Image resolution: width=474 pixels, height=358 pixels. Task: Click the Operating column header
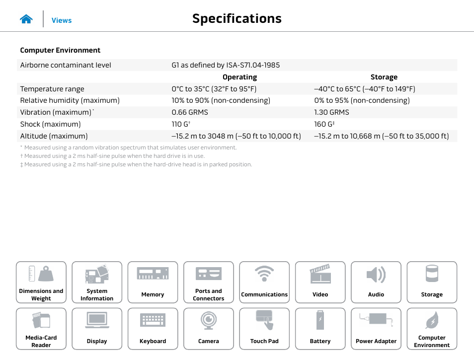coord(239,77)
